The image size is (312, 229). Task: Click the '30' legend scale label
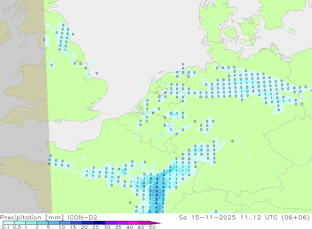(x=107, y=227)
